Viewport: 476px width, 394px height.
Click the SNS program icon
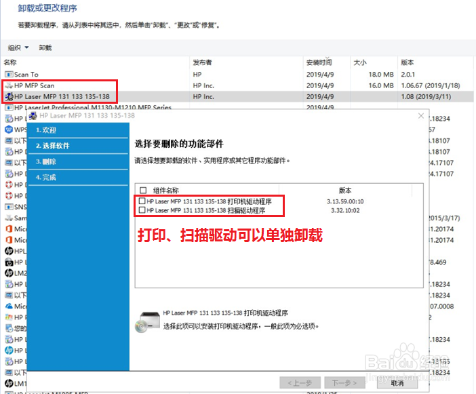9,207
